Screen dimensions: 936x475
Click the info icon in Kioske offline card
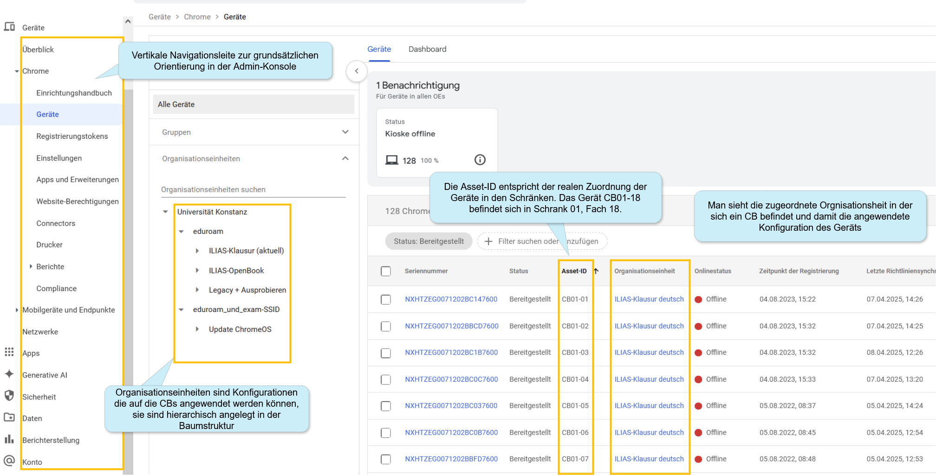(480, 160)
